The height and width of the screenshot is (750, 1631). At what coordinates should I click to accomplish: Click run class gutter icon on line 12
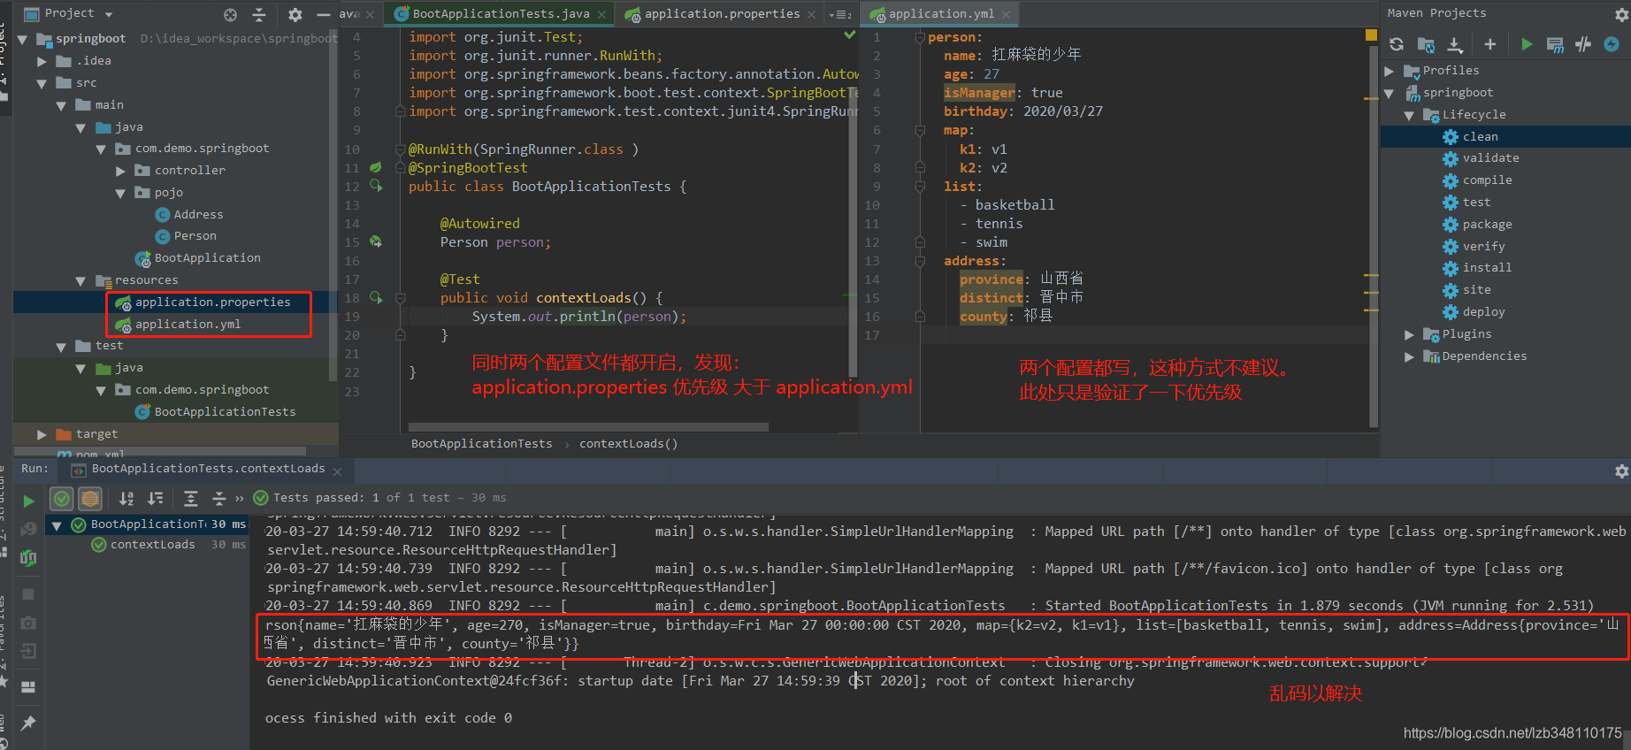click(376, 186)
